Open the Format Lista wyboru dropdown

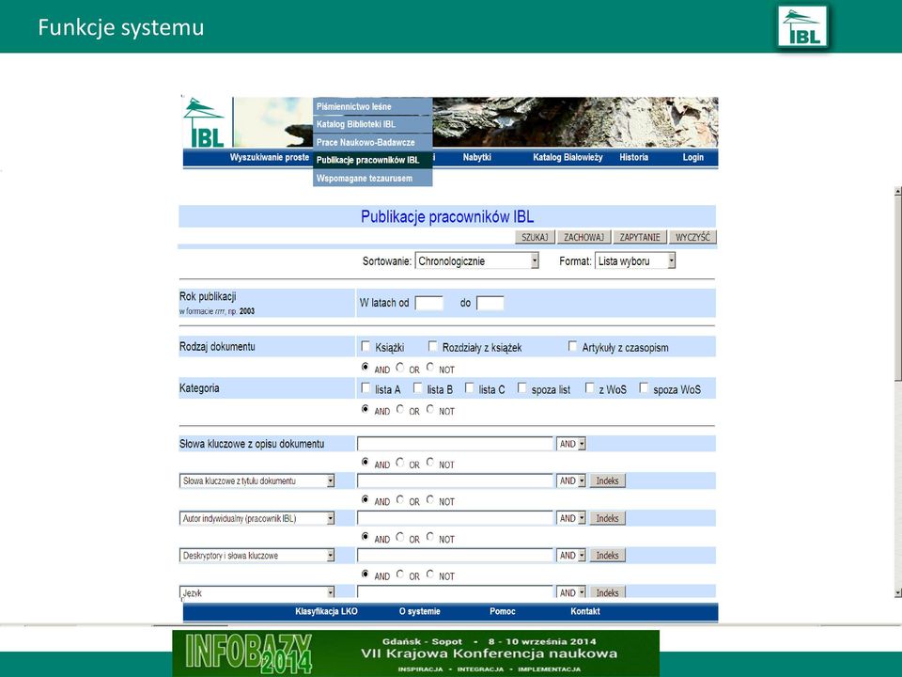[x=635, y=260]
